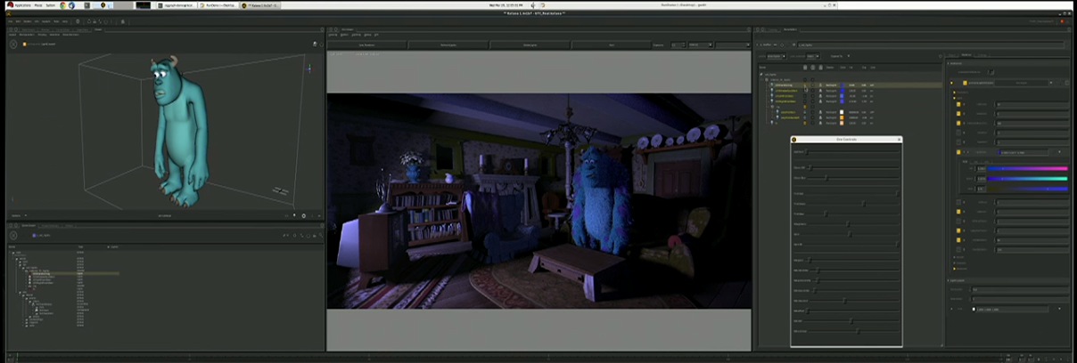Open the System menu in top panel
The width and height of the screenshot is (1077, 363).
click(x=51, y=5)
